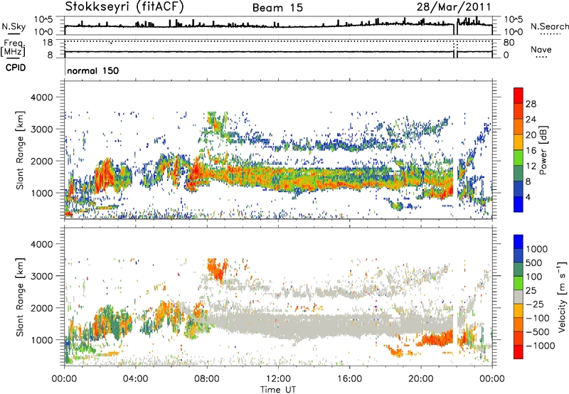Click 'Slant Range [km]' label of power panel
Viewport: 569px width, 394px height.
[20, 150]
